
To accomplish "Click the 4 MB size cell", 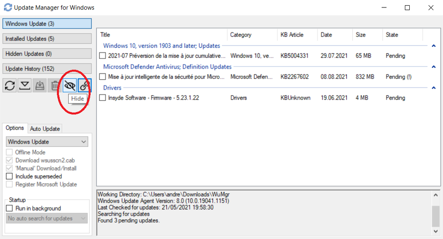I will tap(362, 98).
